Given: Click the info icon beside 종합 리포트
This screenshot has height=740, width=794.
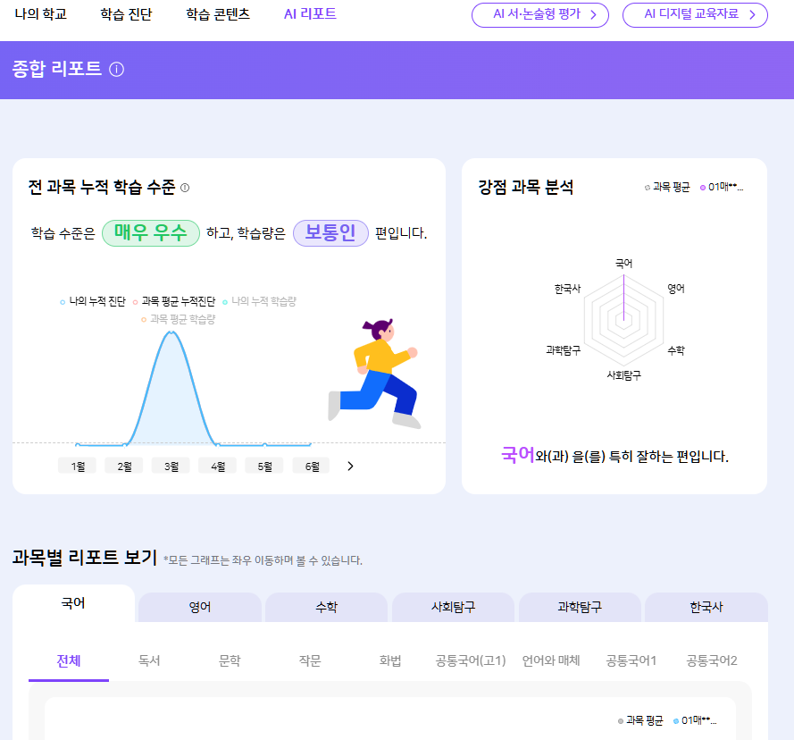Looking at the screenshot, I should tap(116, 70).
